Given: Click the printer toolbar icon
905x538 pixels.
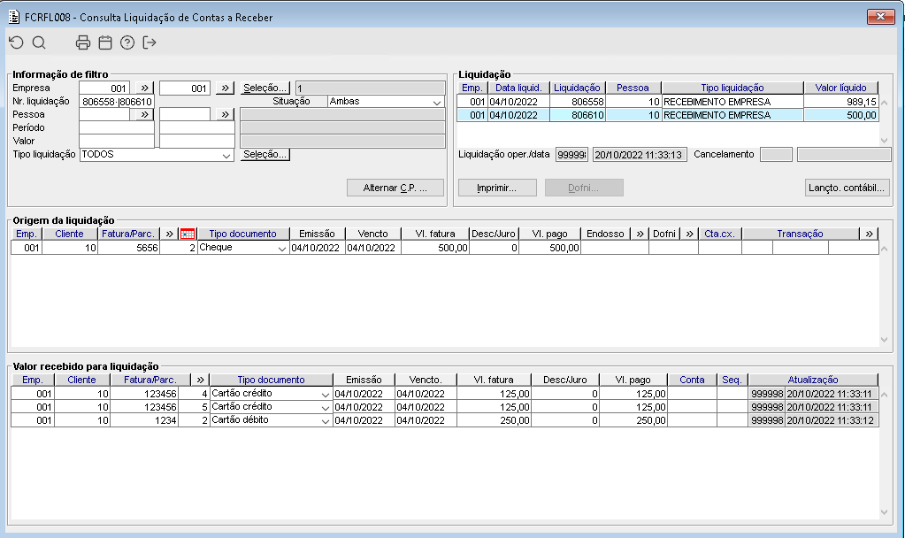Looking at the screenshot, I should click(83, 42).
